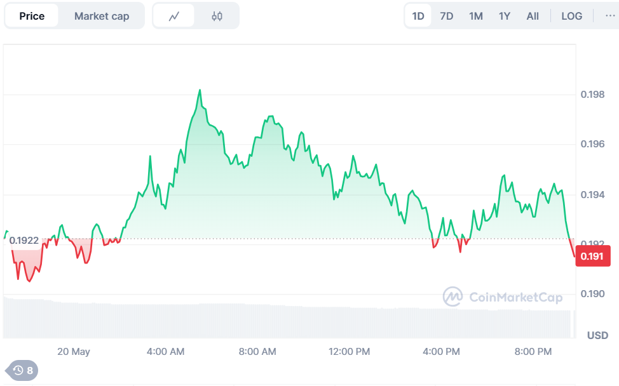Click the 0.1922 opening price label
The width and height of the screenshot is (619, 386).
[x=24, y=241]
